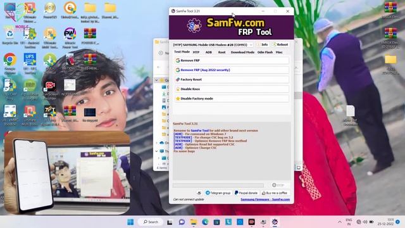Select the WinRAR archive beside PW icon

click(90, 36)
